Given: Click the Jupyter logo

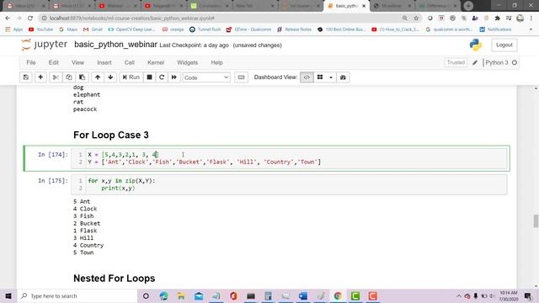Looking at the screenshot, I should point(45,45).
